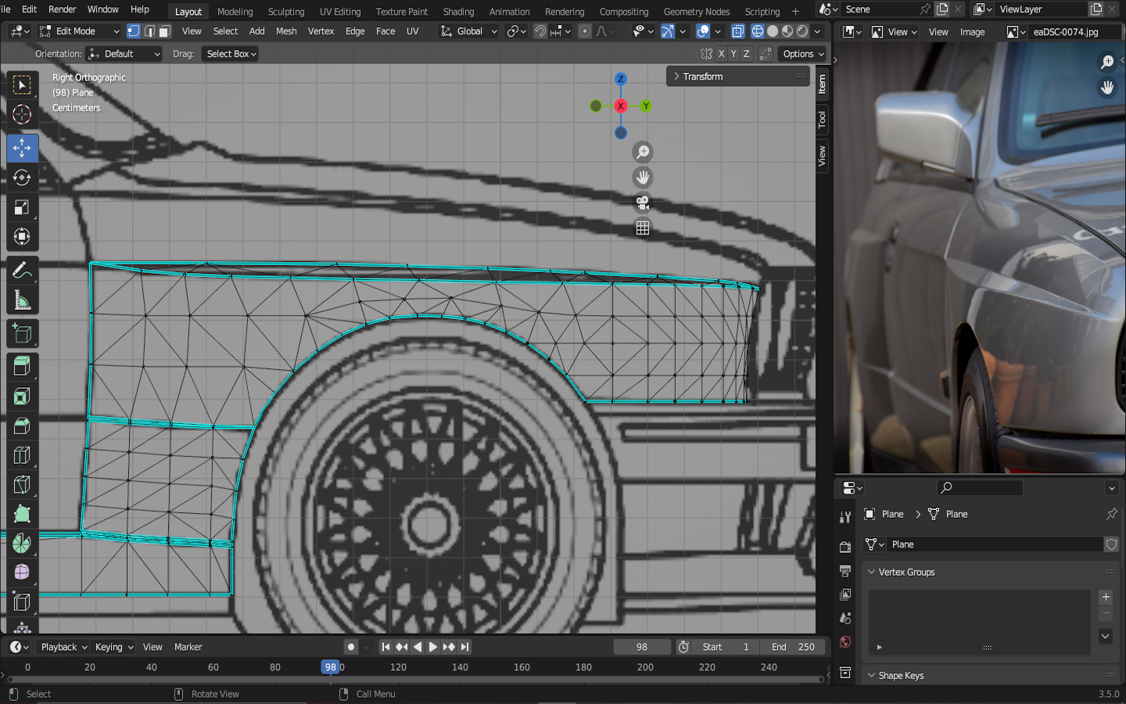Switch to the Sculpting workspace tab

pos(285,12)
